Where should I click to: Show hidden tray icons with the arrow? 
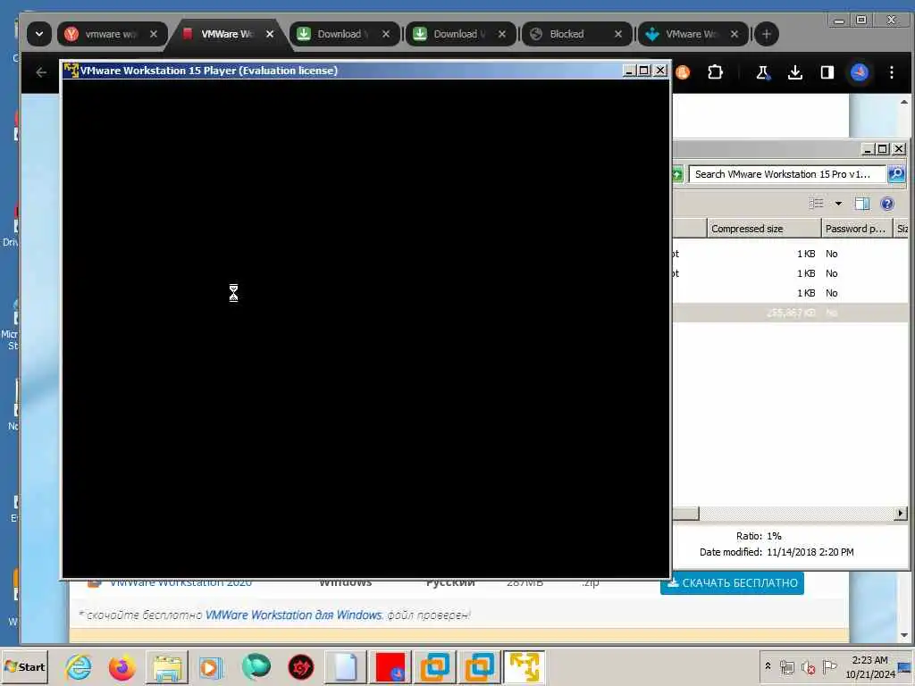[x=768, y=666]
